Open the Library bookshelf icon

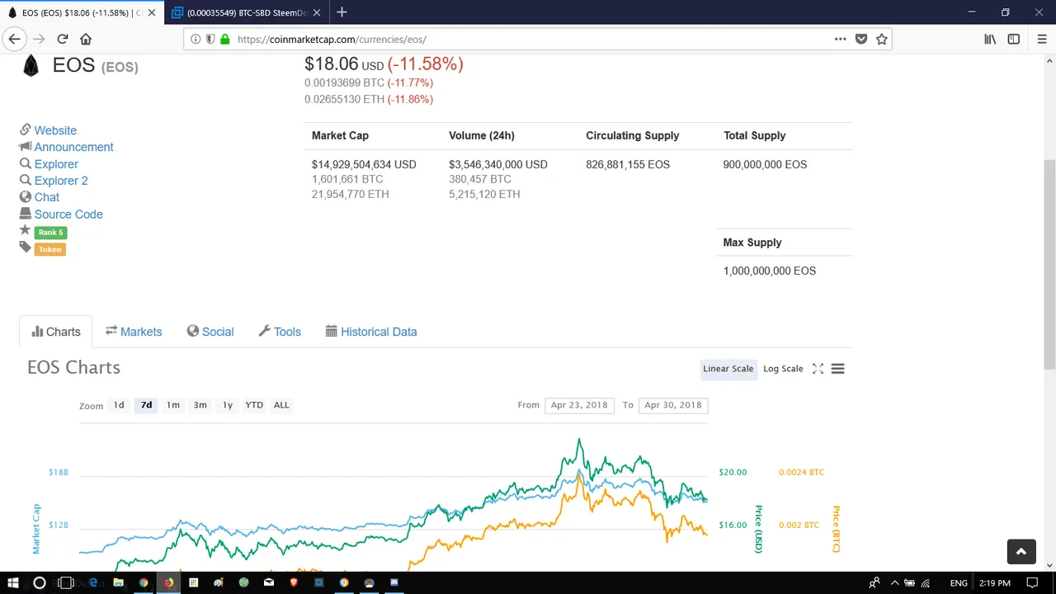pyautogui.click(x=990, y=39)
